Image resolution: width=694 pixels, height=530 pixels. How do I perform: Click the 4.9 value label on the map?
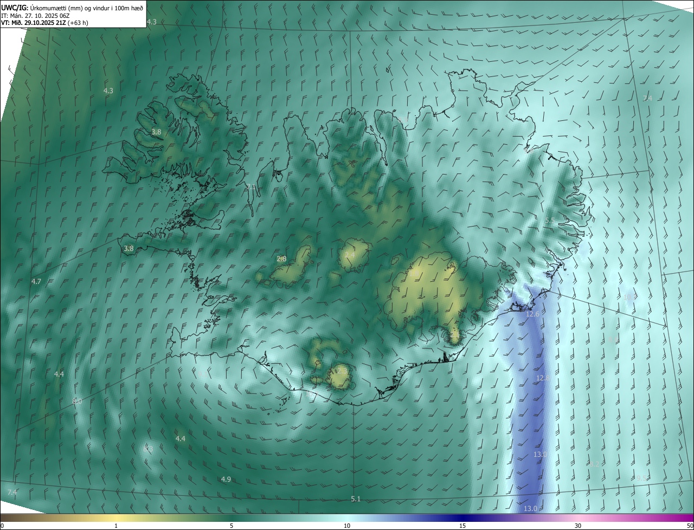(x=226, y=479)
